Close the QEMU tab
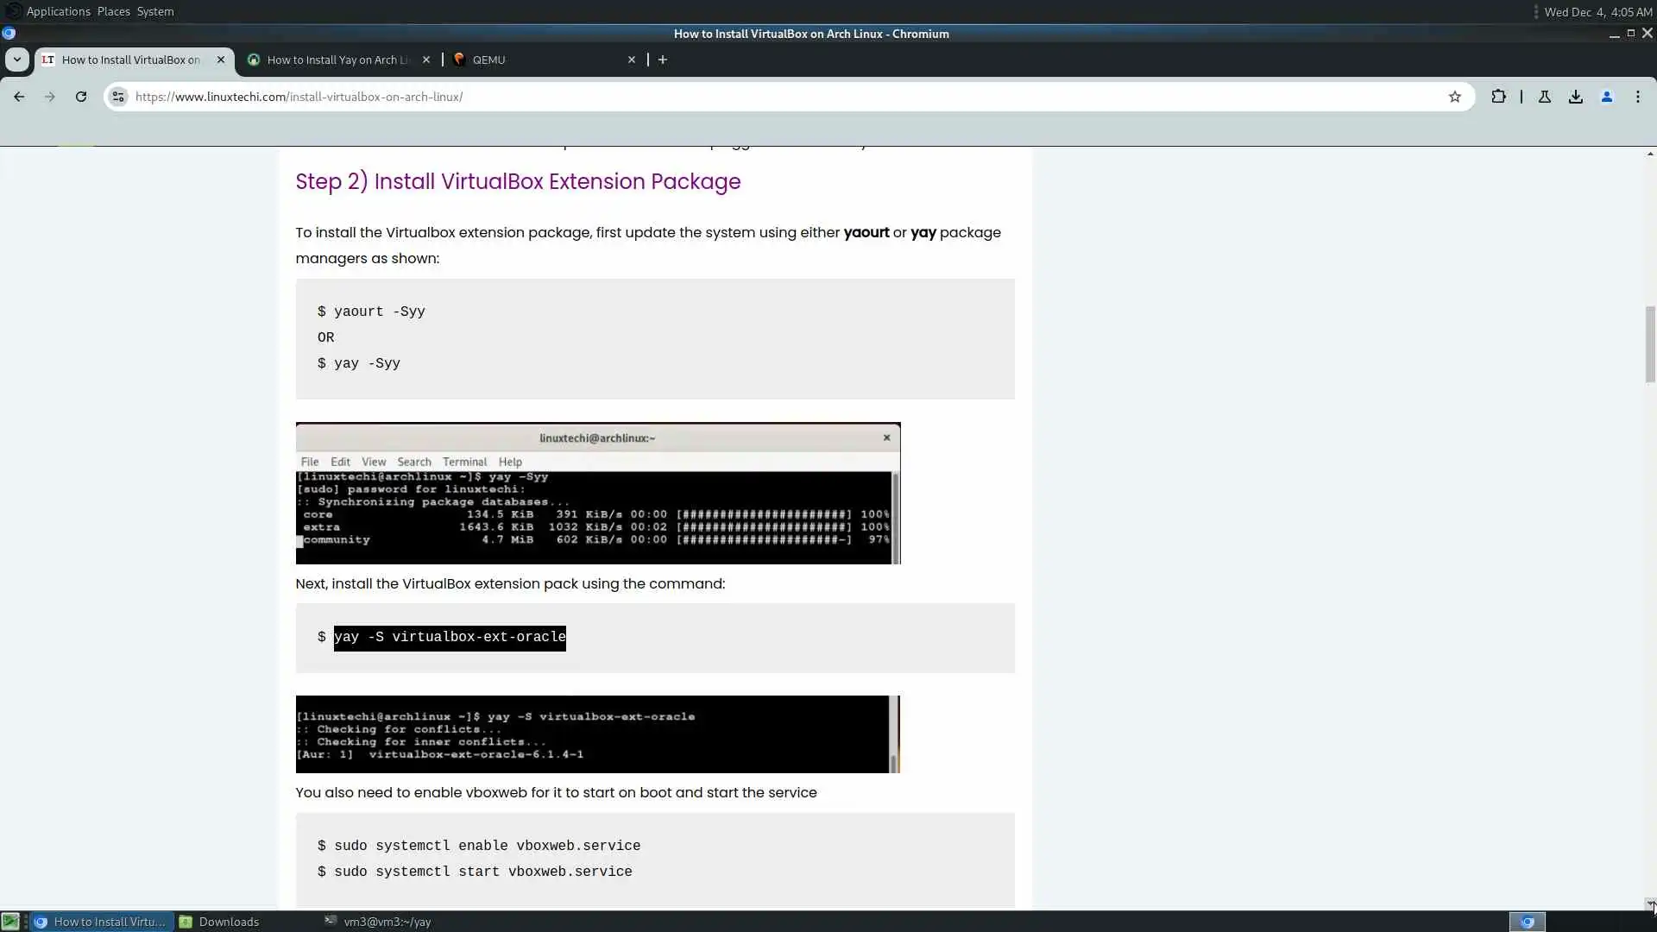 (632, 60)
